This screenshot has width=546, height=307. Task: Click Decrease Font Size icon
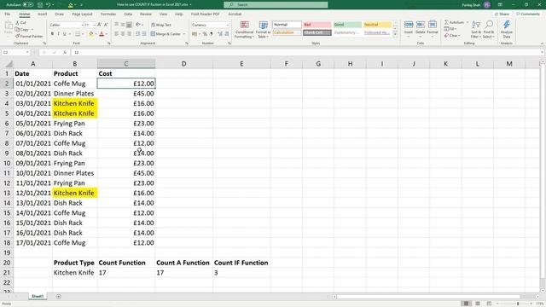tap(106, 25)
